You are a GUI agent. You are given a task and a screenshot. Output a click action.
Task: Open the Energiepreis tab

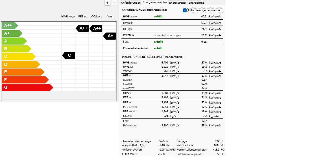196,3
